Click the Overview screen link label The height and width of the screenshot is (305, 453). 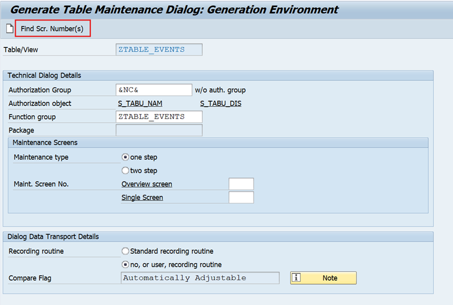147,184
